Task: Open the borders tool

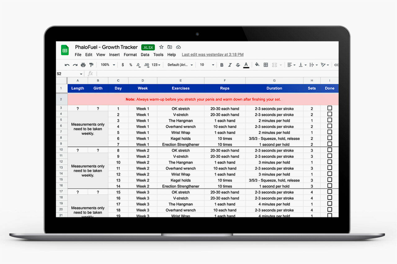Action: coord(266,65)
